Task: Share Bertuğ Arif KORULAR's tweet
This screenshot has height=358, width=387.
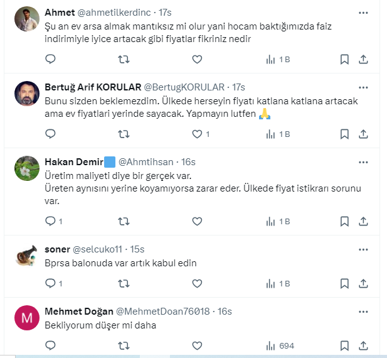Action: pos(363,134)
